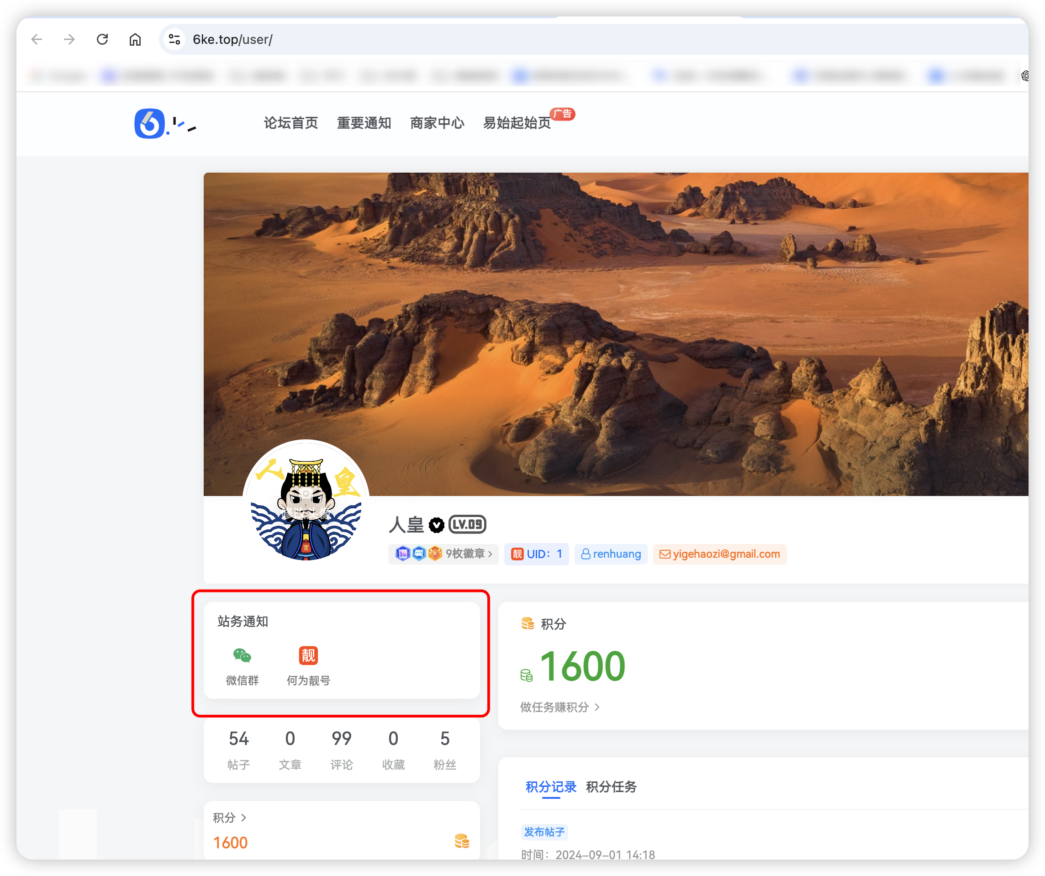Switch to the 积分任务 tab

[x=611, y=787]
